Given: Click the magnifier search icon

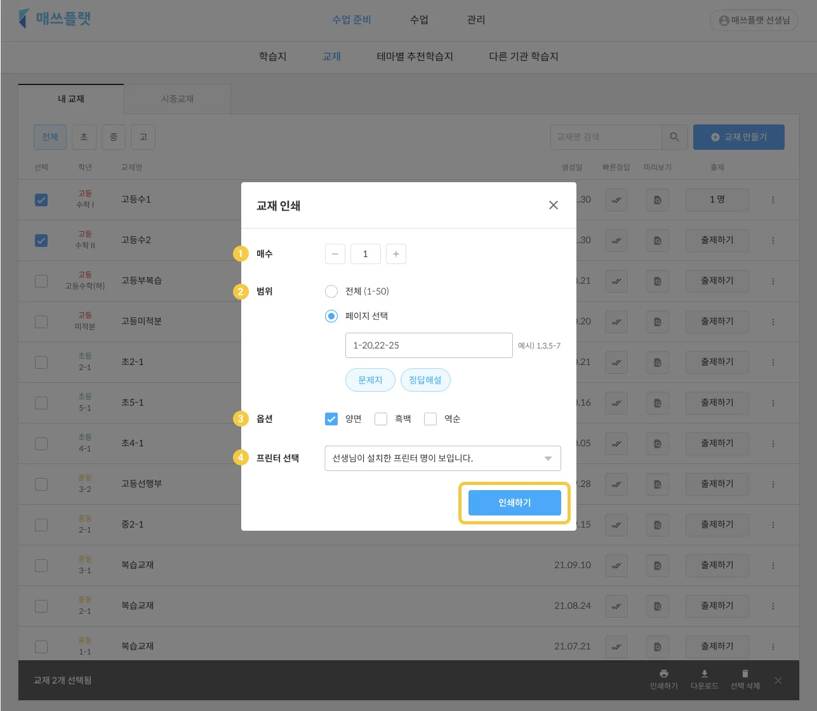Looking at the screenshot, I should coord(675,137).
